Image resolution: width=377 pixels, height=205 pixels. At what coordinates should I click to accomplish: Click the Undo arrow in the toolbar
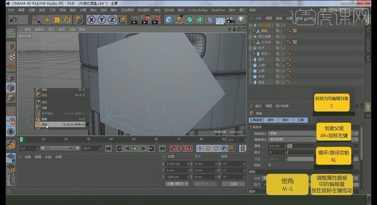[13, 20]
